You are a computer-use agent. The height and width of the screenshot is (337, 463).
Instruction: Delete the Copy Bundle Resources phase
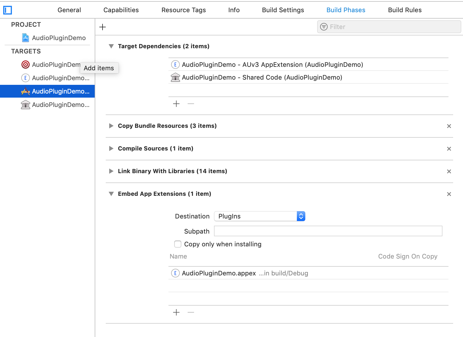pyautogui.click(x=449, y=126)
